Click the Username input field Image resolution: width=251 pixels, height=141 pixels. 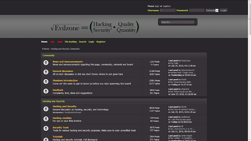[168, 11]
